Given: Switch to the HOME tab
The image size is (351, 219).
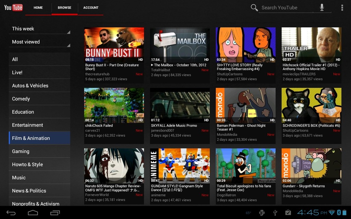Looking at the screenshot, I should pyautogui.click(x=38, y=8).
